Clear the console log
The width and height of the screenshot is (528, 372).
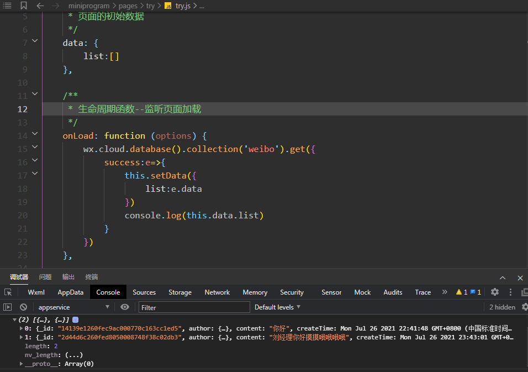click(23, 307)
